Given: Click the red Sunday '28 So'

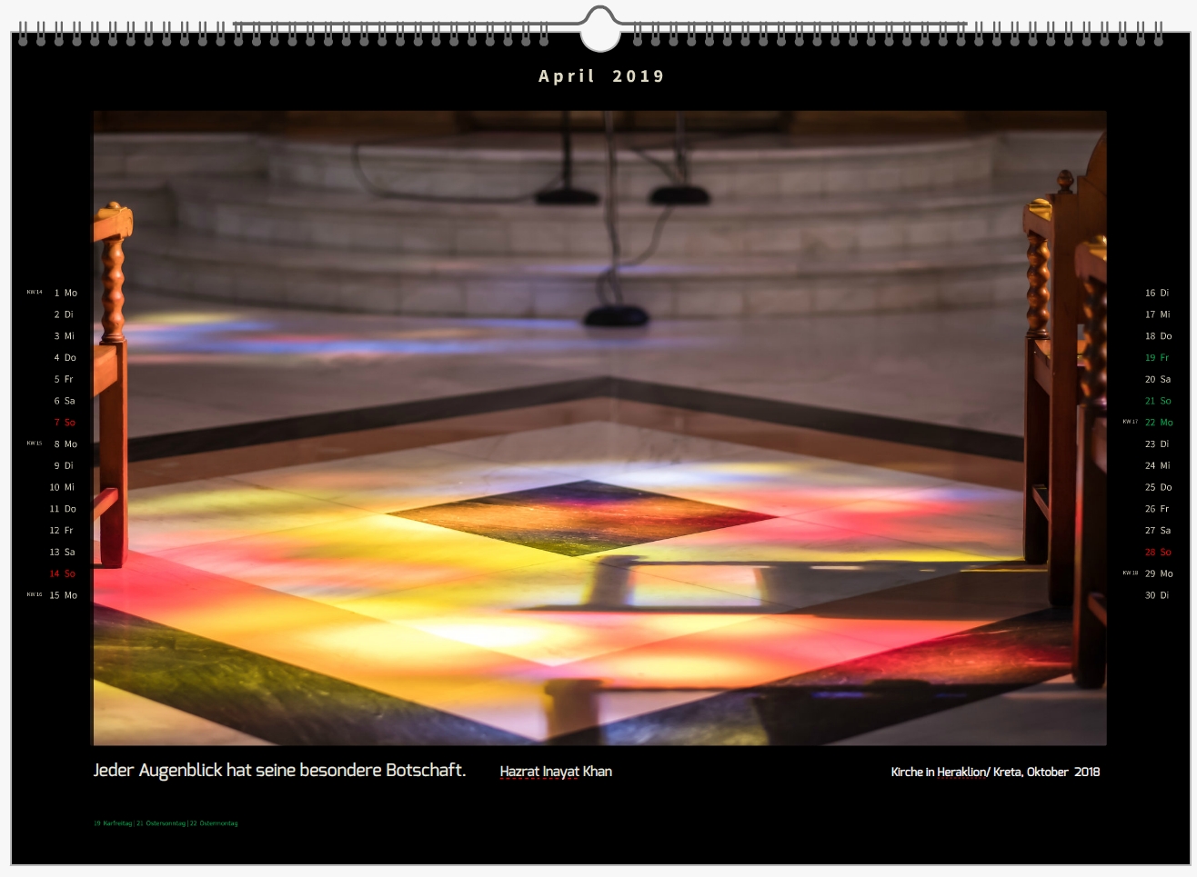Looking at the screenshot, I should click(x=1158, y=553).
